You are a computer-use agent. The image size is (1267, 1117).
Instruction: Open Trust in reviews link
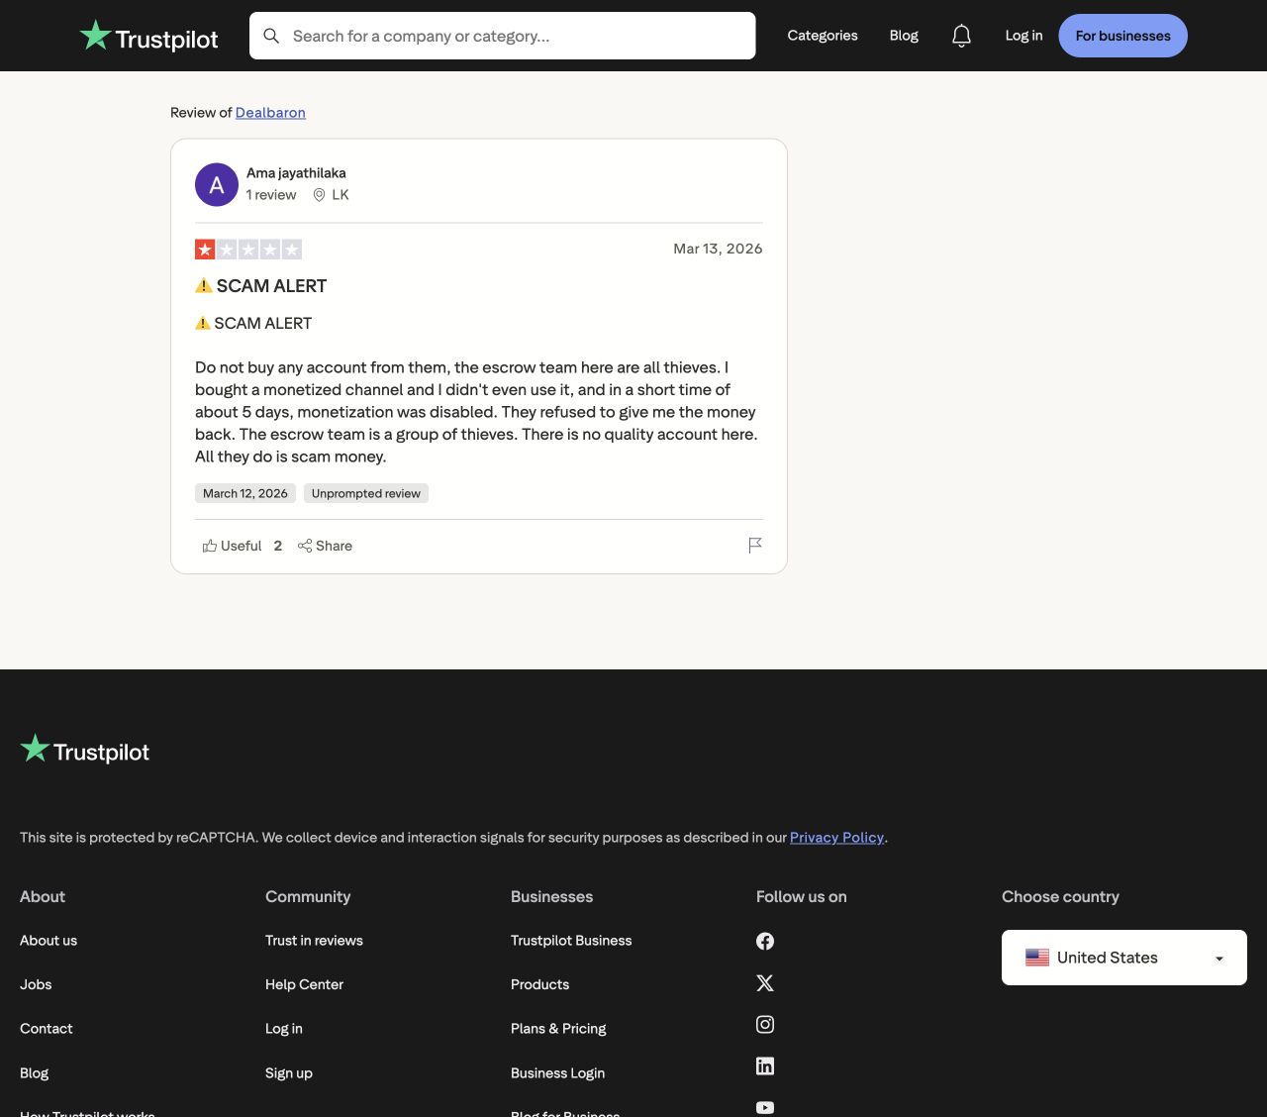point(314,941)
